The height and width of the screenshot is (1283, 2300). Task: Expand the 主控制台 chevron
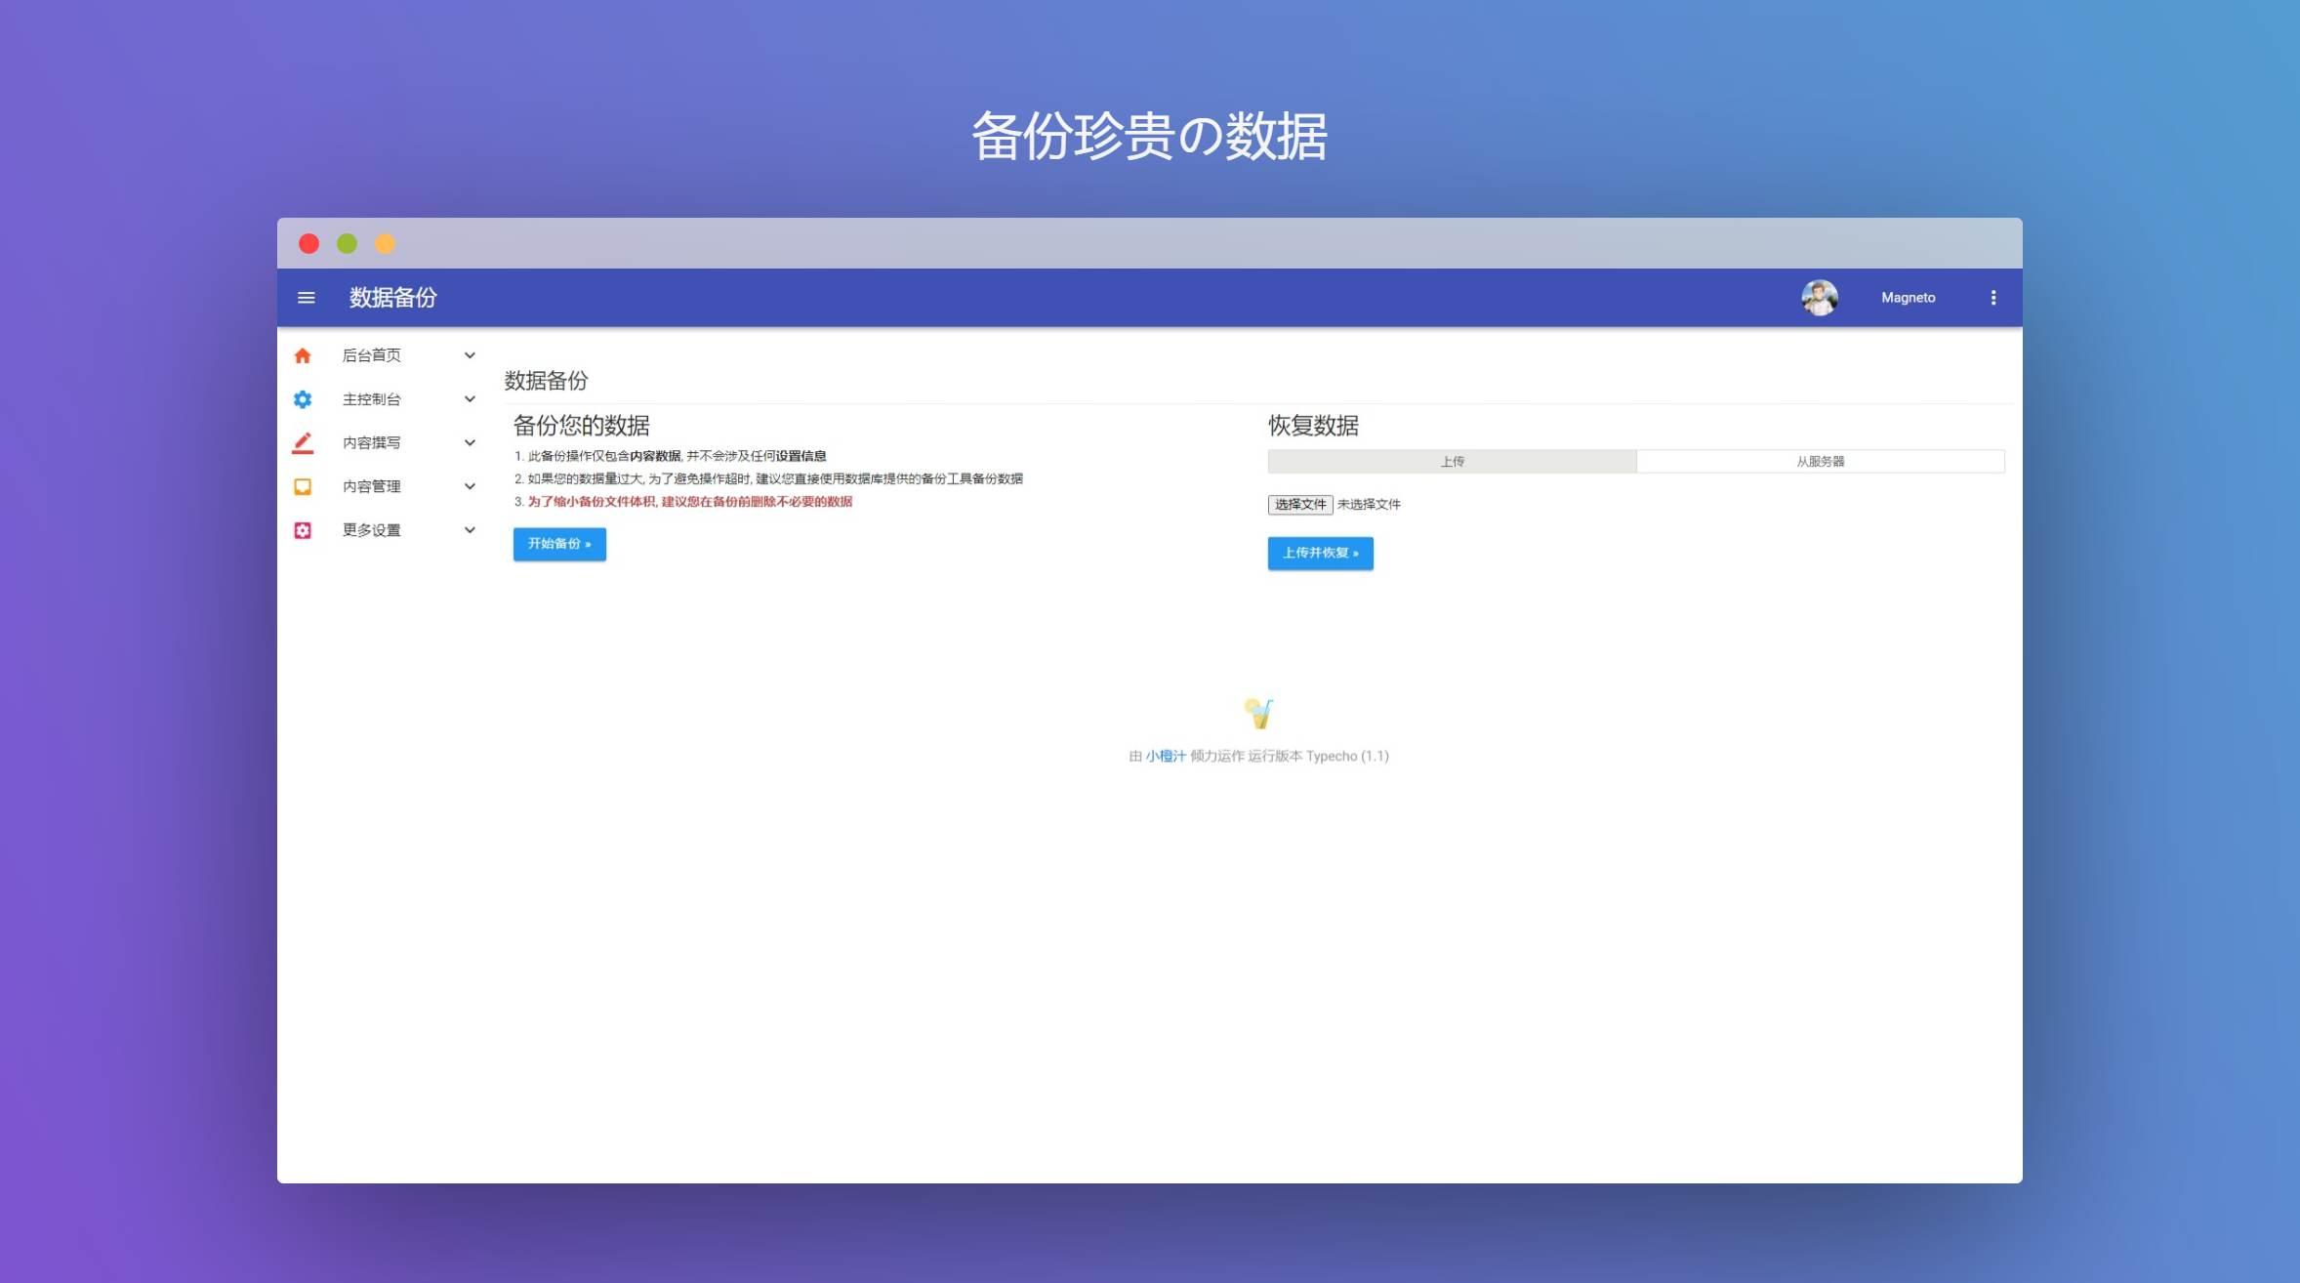(470, 399)
